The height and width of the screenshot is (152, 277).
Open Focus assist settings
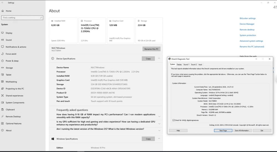tap(11, 54)
